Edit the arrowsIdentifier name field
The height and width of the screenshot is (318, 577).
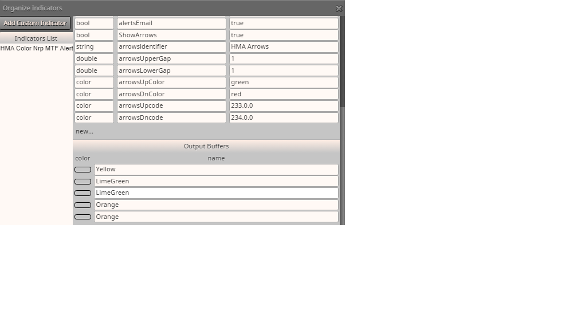tap(171, 47)
